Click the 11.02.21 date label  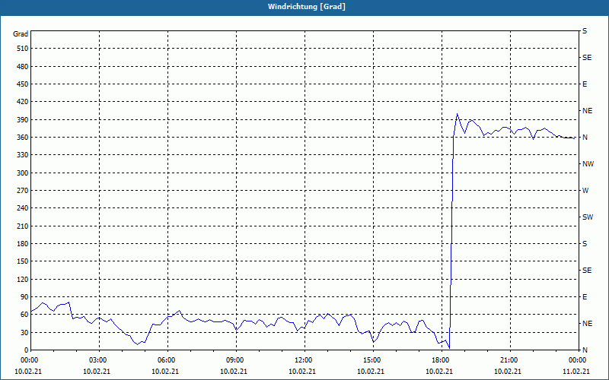click(576, 371)
